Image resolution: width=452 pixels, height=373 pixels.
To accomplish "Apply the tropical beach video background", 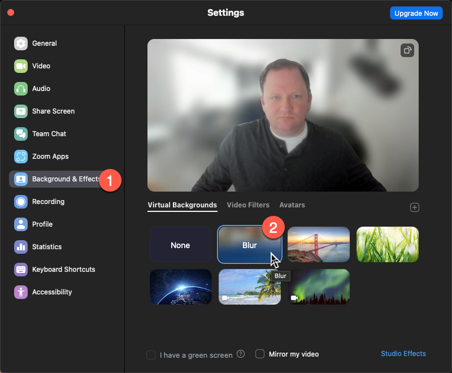I will click(250, 287).
